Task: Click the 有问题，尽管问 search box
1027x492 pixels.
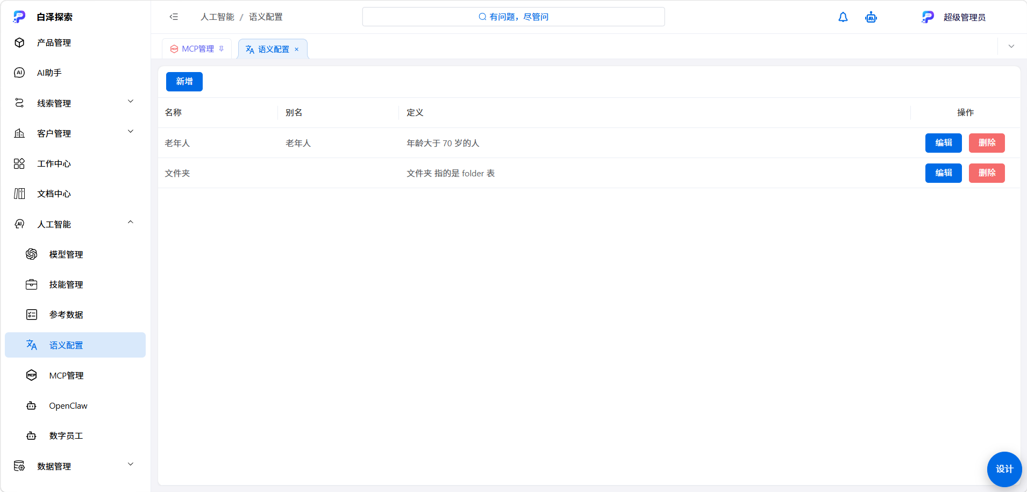Action: pyautogui.click(x=513, y=17)
